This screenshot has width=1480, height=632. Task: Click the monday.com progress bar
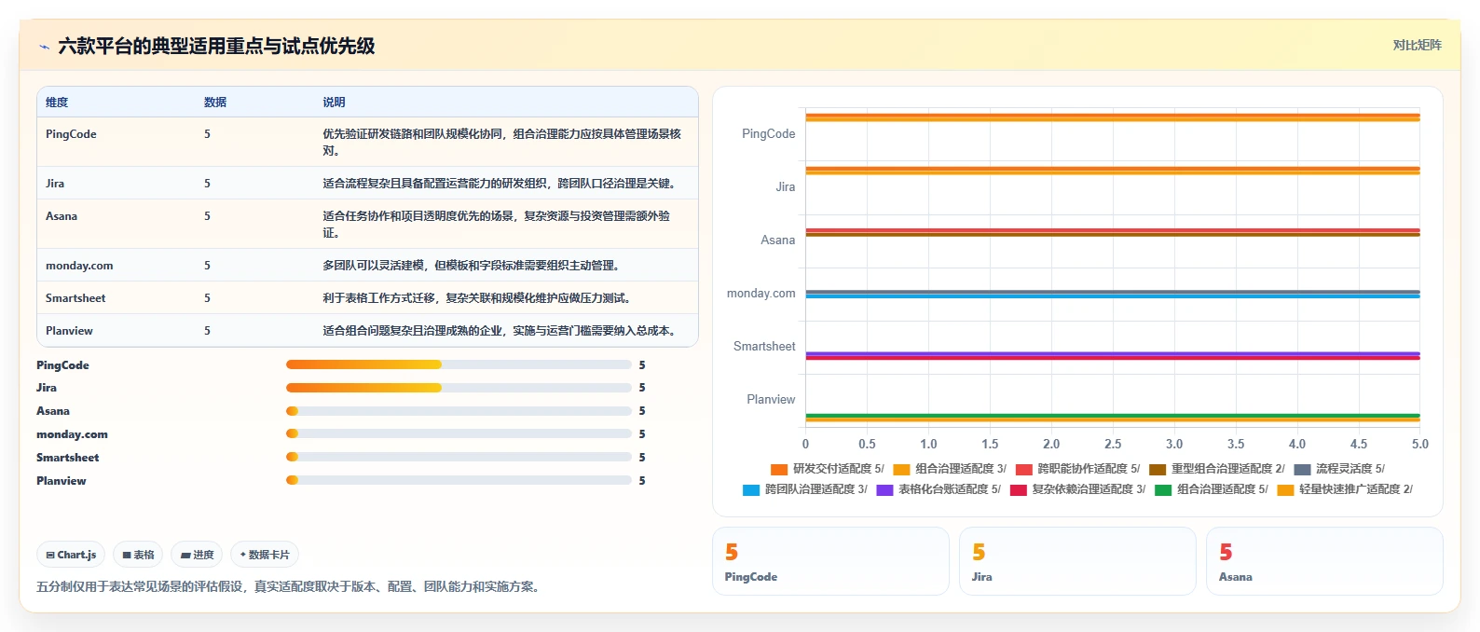459,433
